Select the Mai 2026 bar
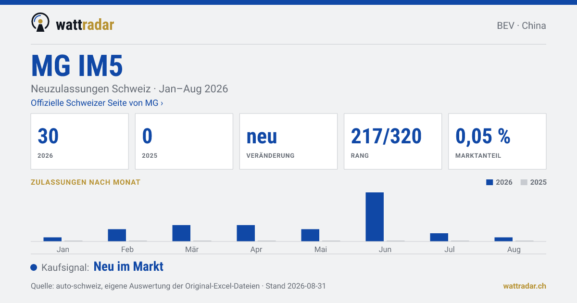 pos(310,235)
